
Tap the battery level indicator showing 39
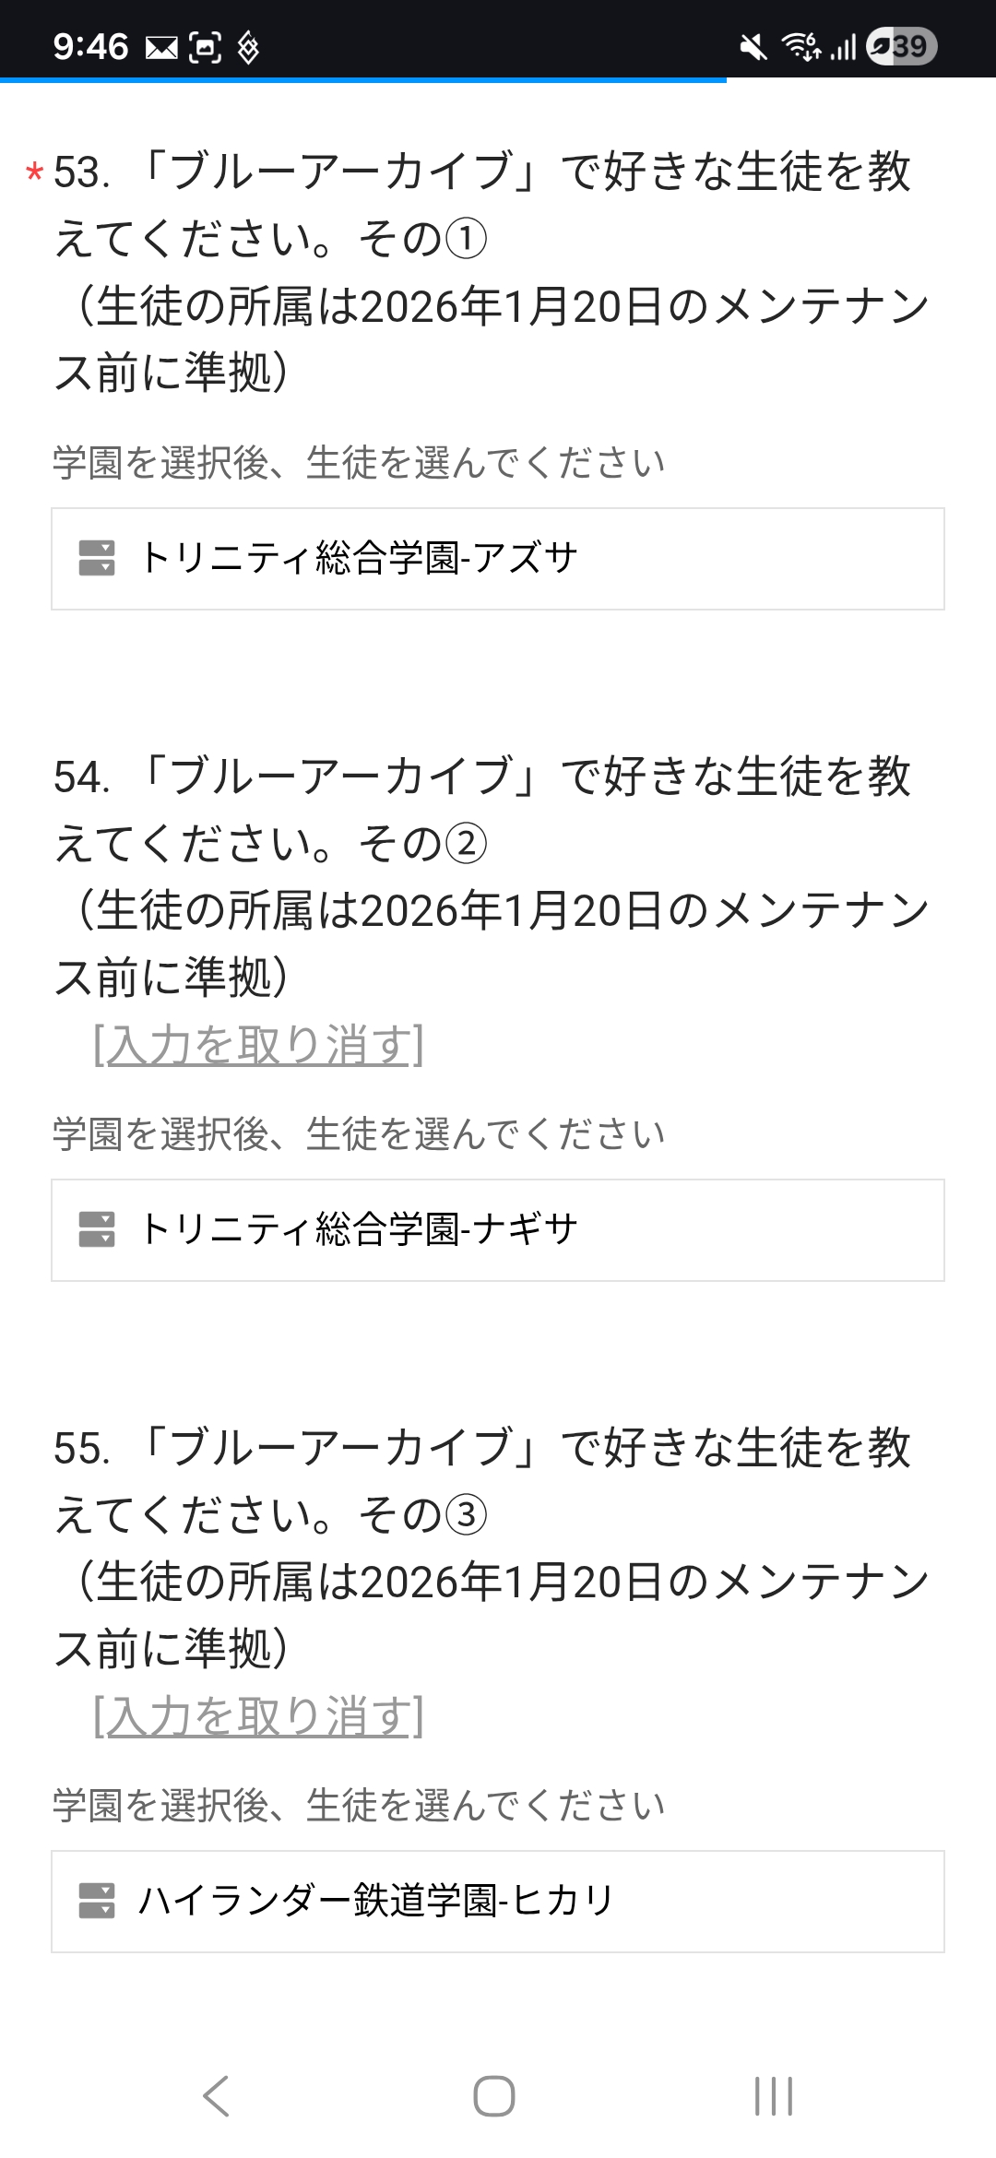coord(901,46)
